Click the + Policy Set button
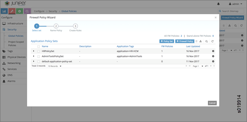The height and width of the screenshot is (122, 247). [167, 41]
